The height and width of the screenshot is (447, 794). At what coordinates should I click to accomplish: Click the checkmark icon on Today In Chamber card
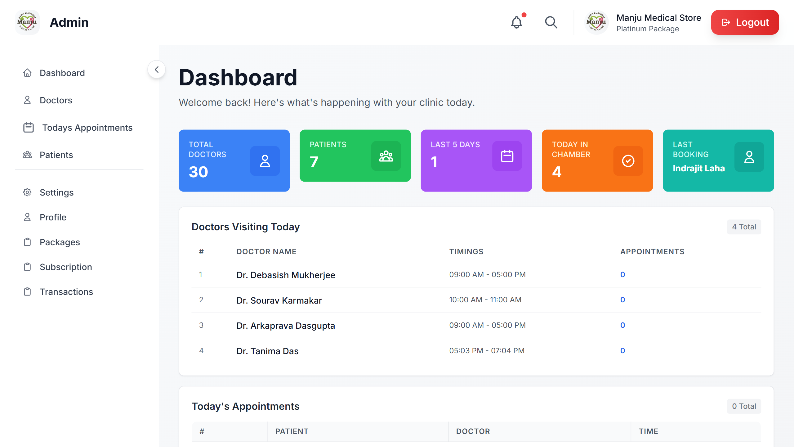pyautogui.click(x=628, y=161)
